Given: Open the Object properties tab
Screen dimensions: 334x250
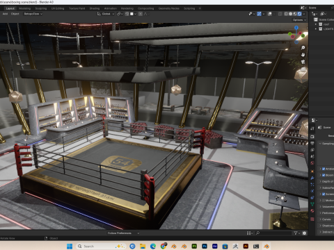Looking at the screenshot, I should pyautogui.click(x=312, y=172).
